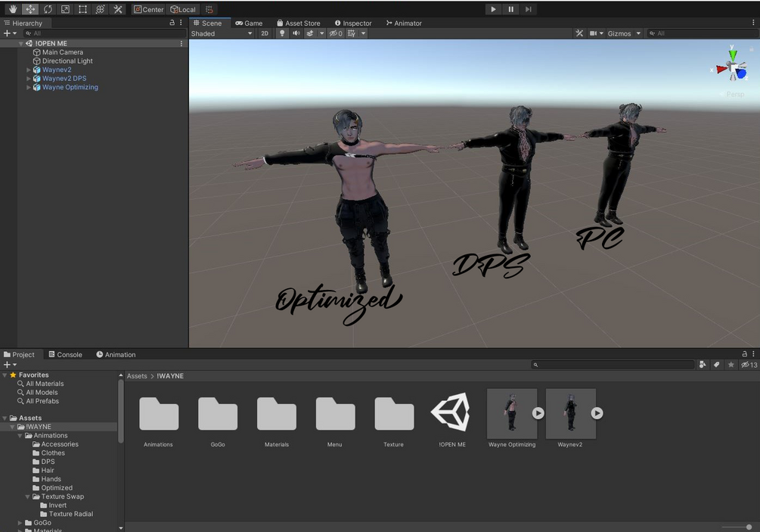Click the Pause button

[510, 9]
